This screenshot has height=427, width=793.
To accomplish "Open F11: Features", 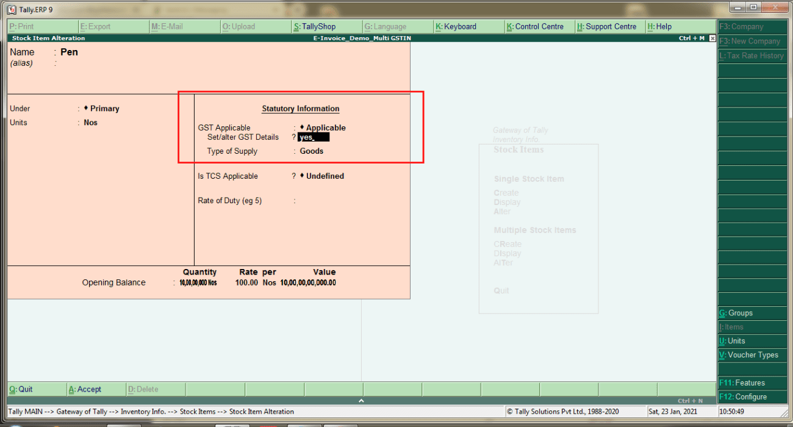I will pyautogui.click(x=752, y=383).
